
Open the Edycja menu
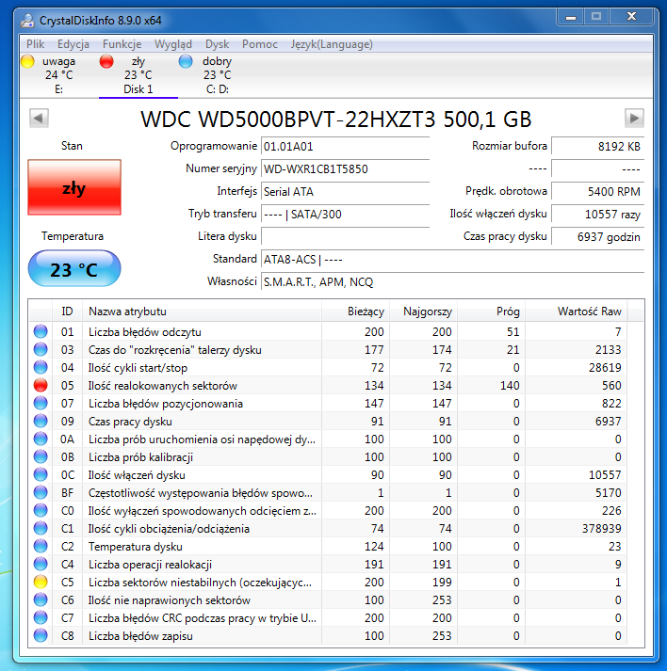click(73, 44)
